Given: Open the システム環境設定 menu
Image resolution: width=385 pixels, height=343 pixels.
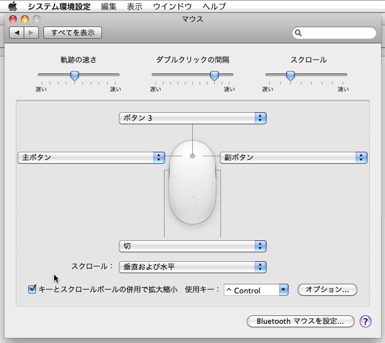Looking at the screenshot, I should click(x=59, y=6).
